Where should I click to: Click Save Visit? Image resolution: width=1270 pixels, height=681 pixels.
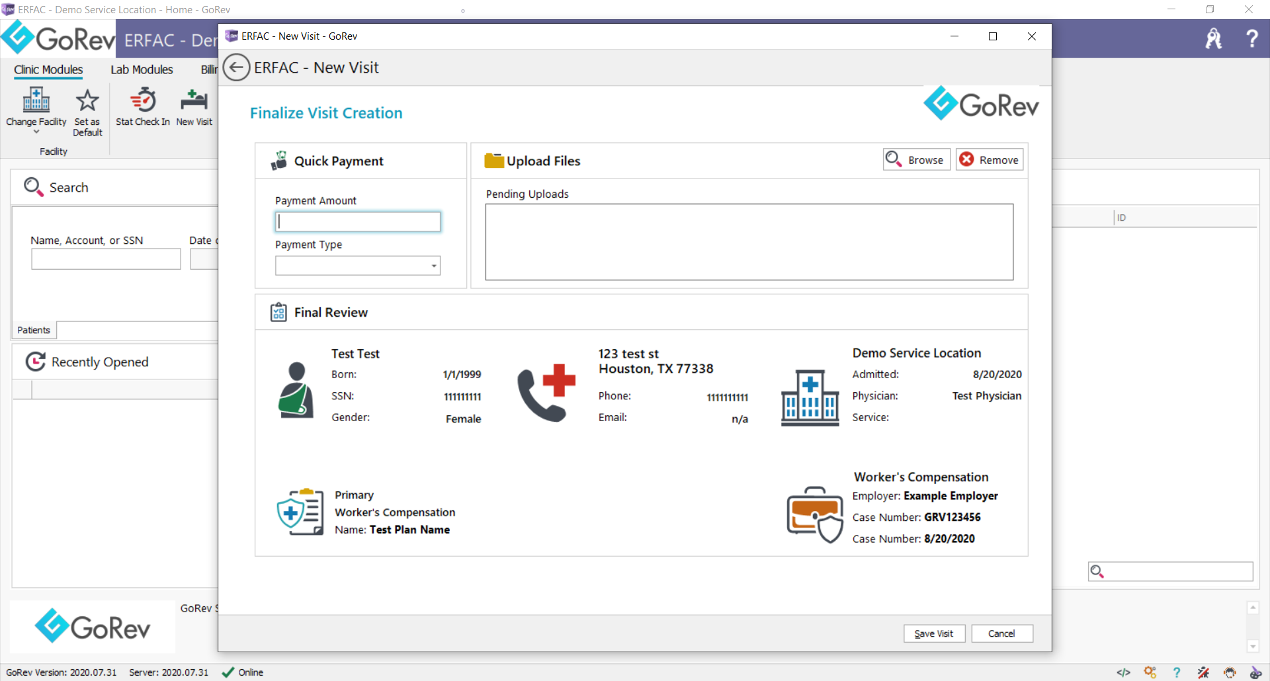coord(934,633)
